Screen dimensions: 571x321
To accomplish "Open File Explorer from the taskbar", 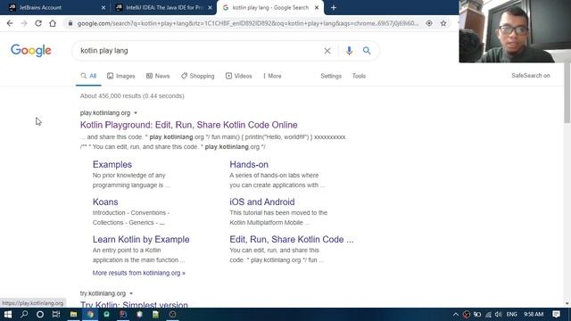I will pos(73,315).
